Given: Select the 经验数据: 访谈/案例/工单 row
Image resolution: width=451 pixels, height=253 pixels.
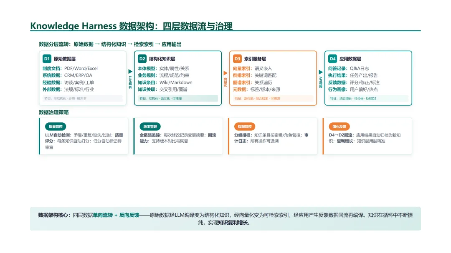Looking at the screenshot, I should (x=68, y=82).
